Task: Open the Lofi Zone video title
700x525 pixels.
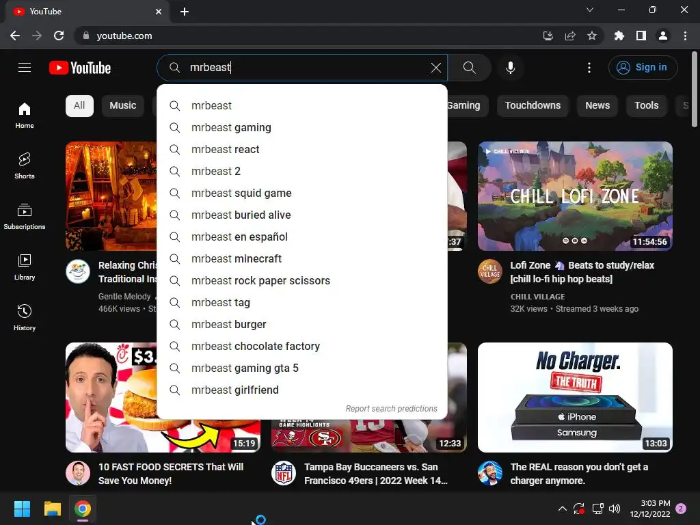Action: pyautogui.click(x=582, y=272)
